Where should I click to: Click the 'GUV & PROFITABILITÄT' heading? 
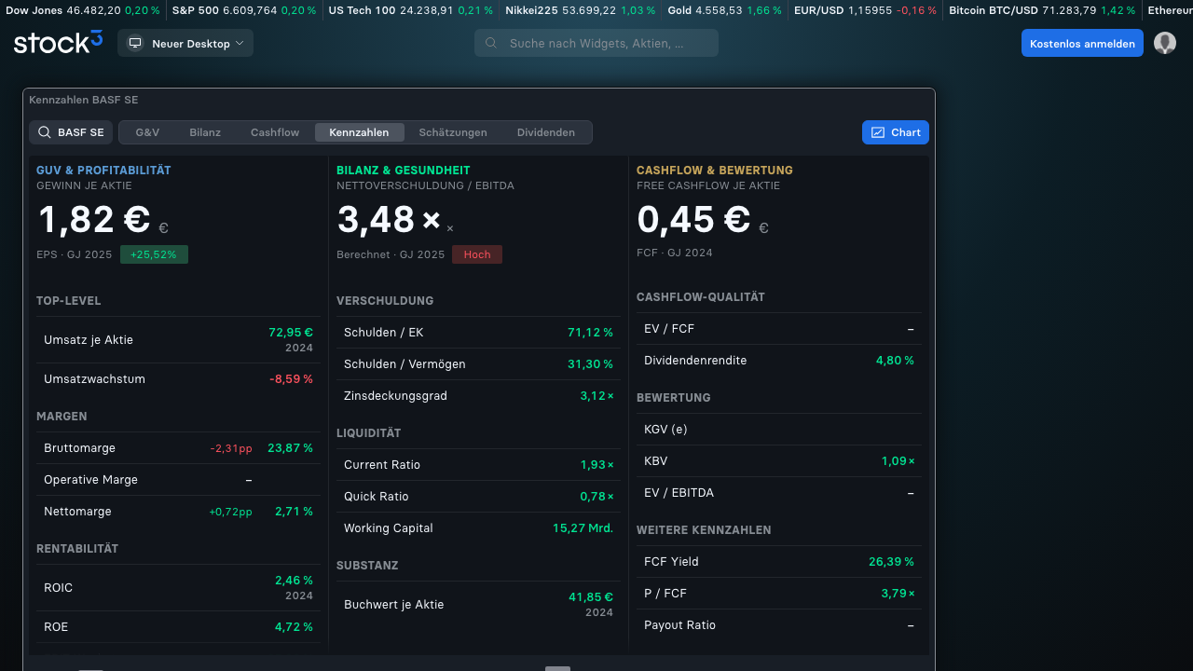tap(103, 171)
